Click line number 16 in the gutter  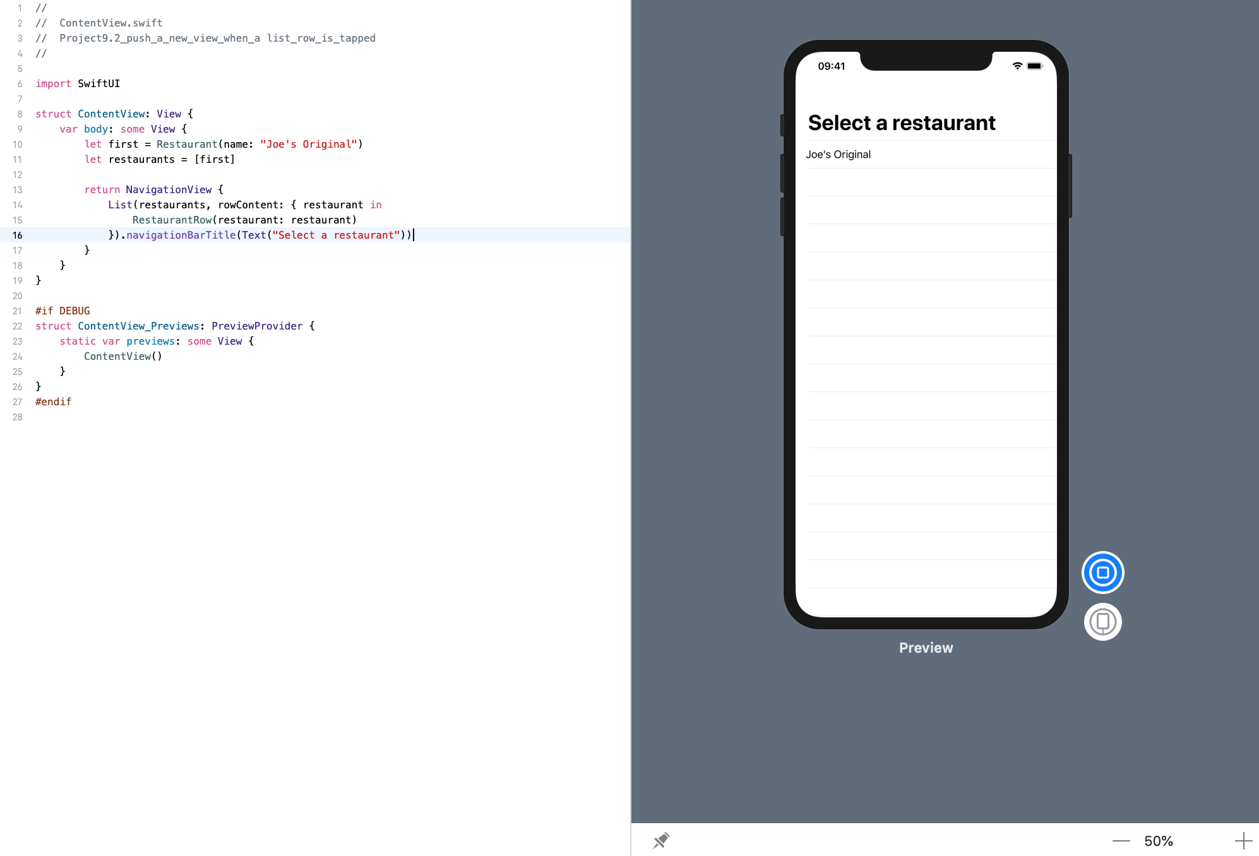tap(17, 235)
